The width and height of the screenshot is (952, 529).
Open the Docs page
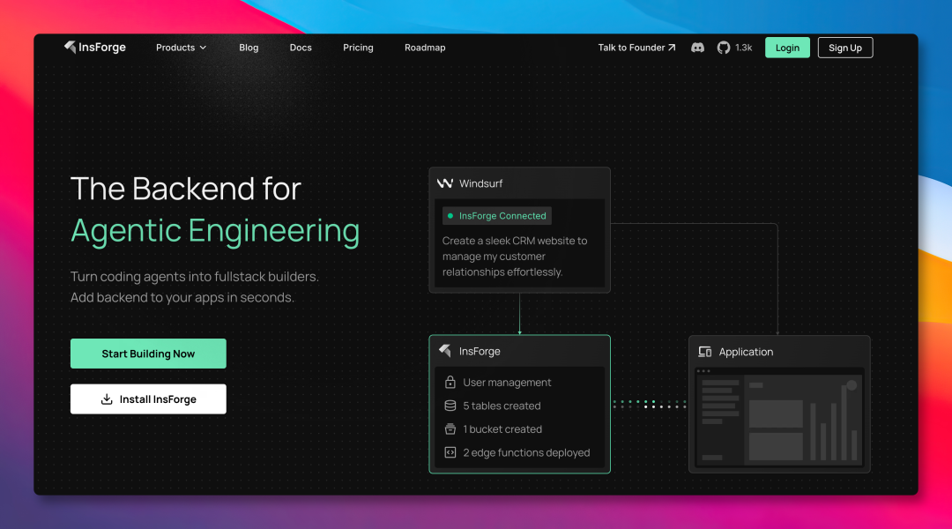301,48
